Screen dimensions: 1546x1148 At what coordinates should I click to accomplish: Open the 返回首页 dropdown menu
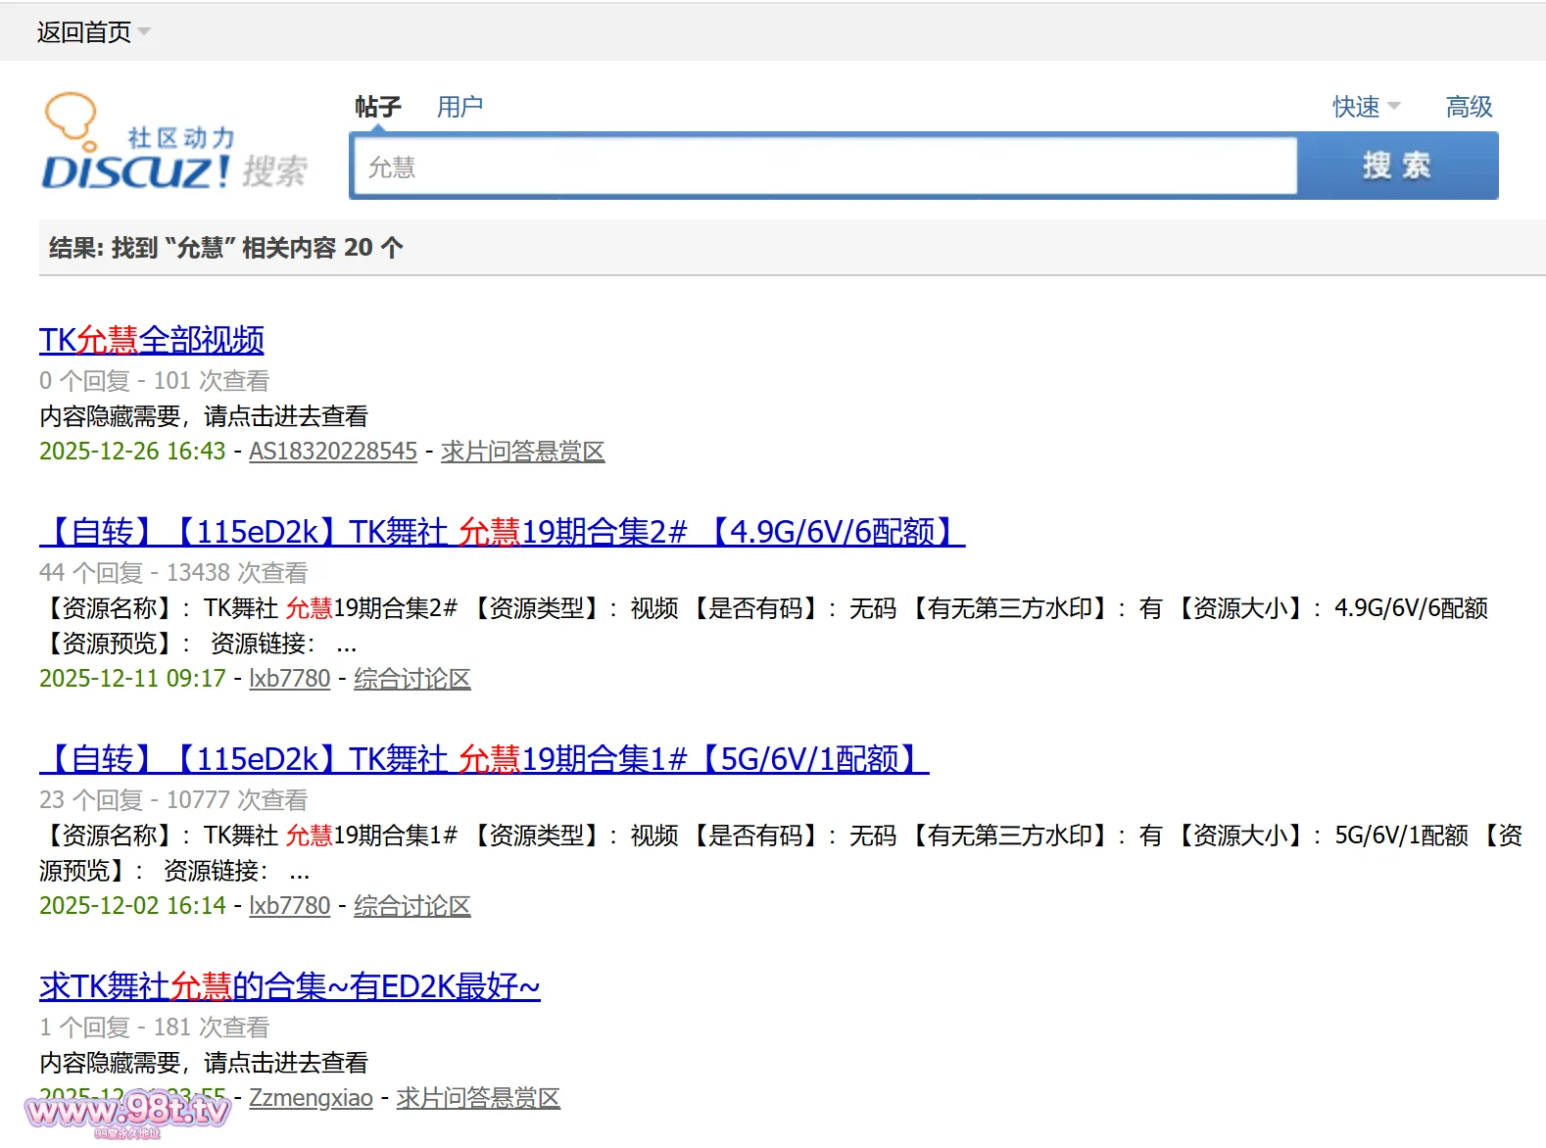[93, 32]
